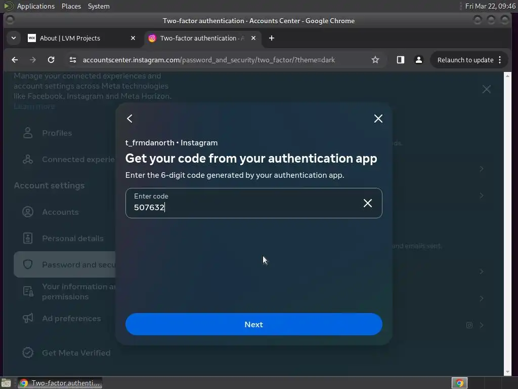The height and width of the screenshot is (389, 518).
Task: Clear the entered code field
Action: tap(368, 203)
